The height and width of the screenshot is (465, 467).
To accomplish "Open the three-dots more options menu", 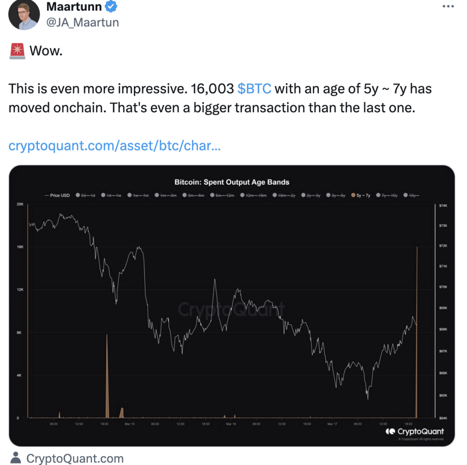I will pos(448,6).
